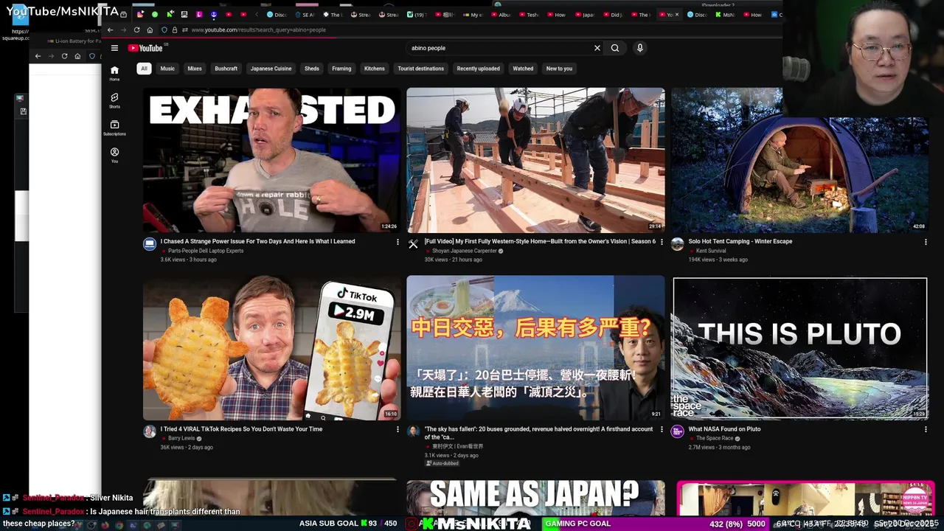Select the Kitchens filter chip
The image size is (944, 531).
[x=375, y=69]
